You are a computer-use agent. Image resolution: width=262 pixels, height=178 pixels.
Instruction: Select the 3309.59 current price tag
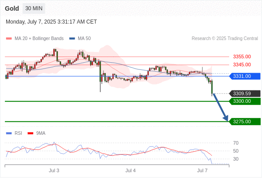245,93
